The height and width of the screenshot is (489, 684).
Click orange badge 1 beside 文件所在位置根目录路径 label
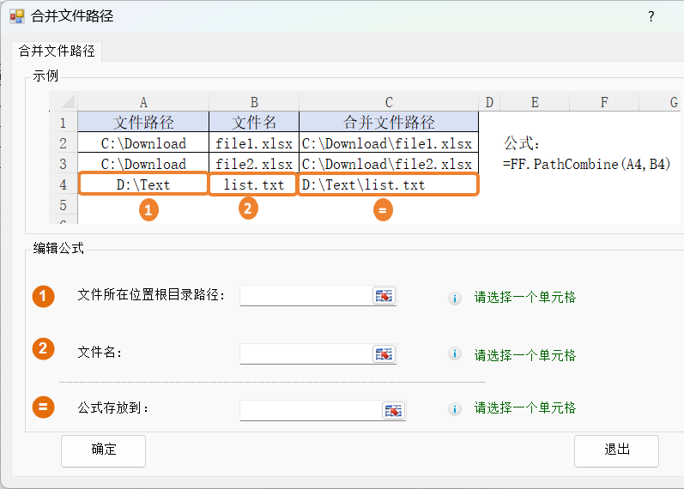43,297
